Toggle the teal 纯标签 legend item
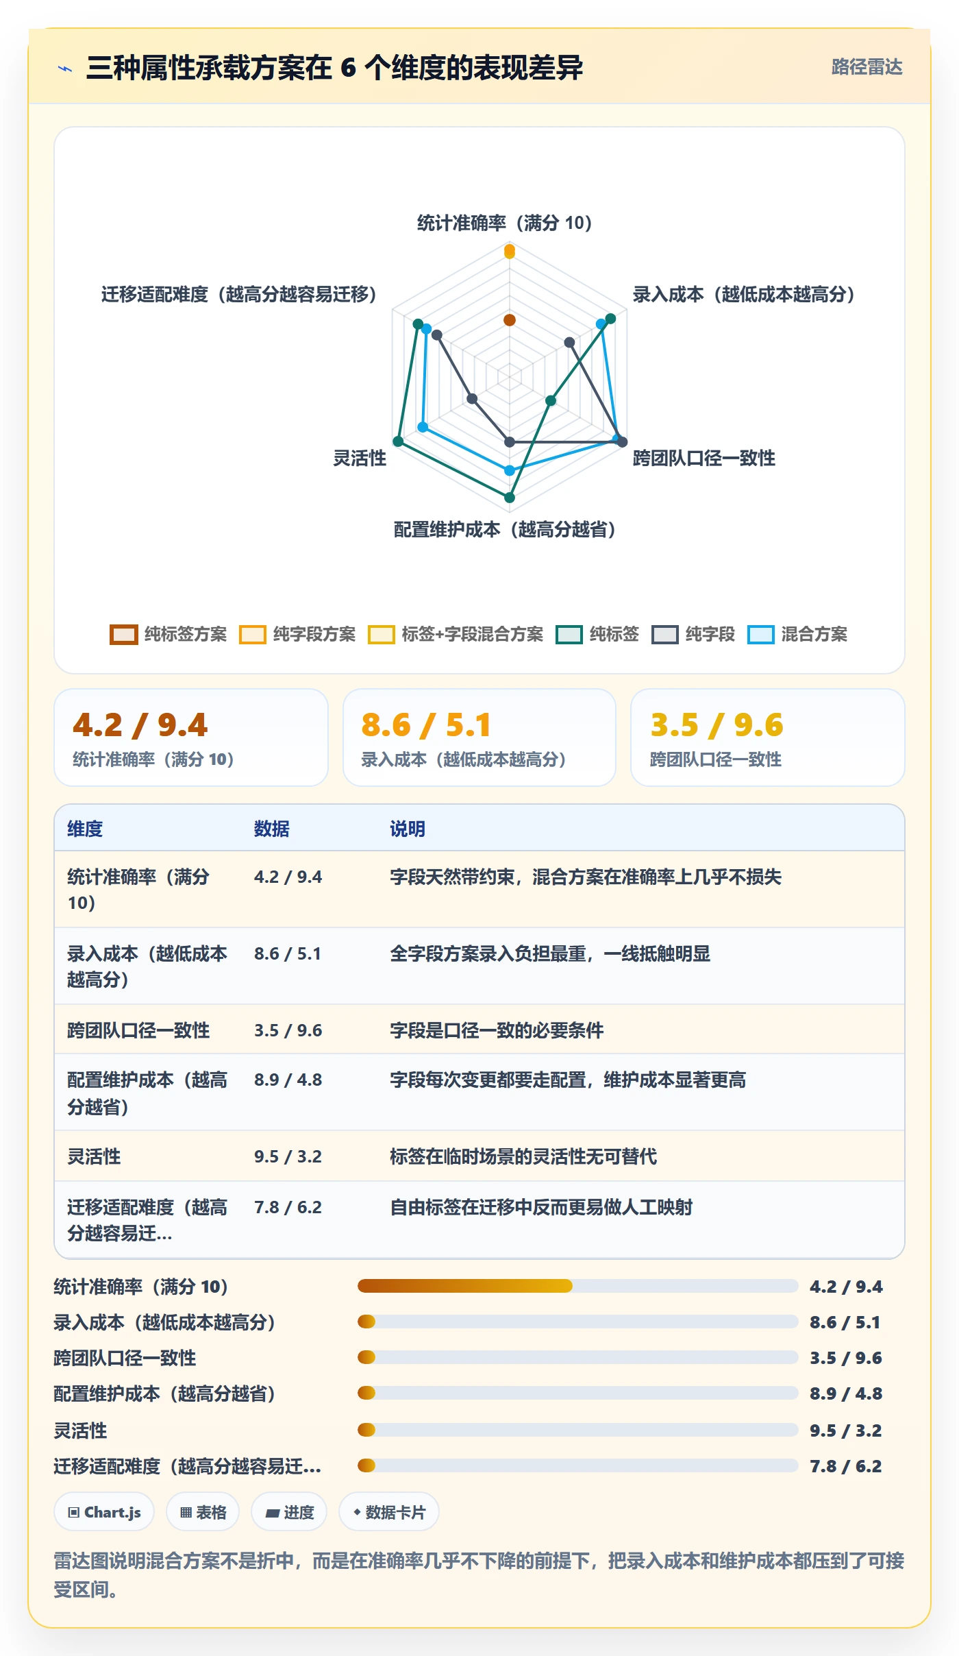959x1656 pixels. [597, 635]
